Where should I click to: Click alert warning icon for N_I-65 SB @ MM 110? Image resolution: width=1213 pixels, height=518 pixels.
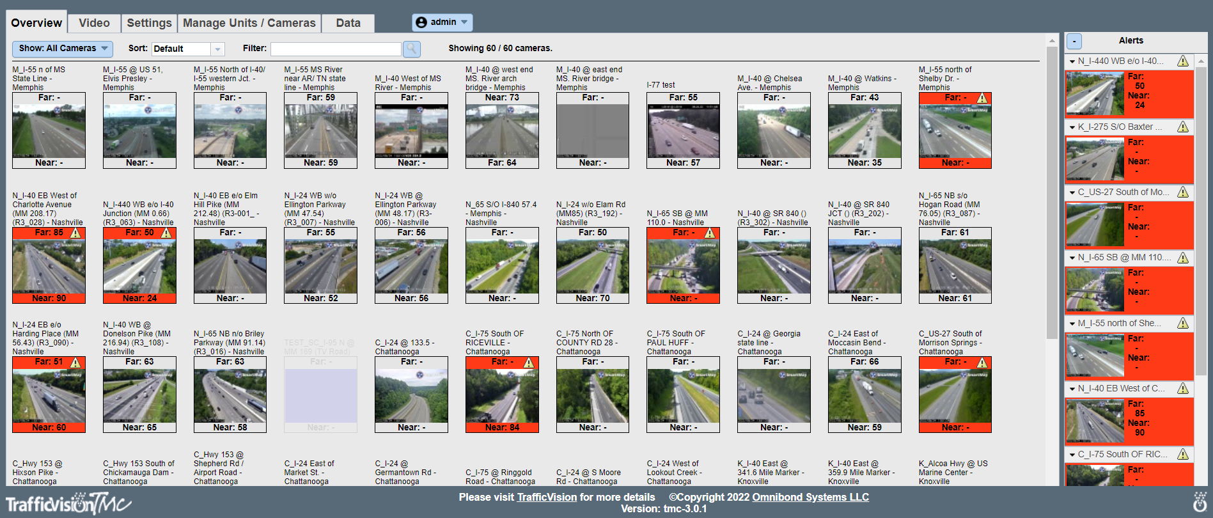[x=1183, y=258]
